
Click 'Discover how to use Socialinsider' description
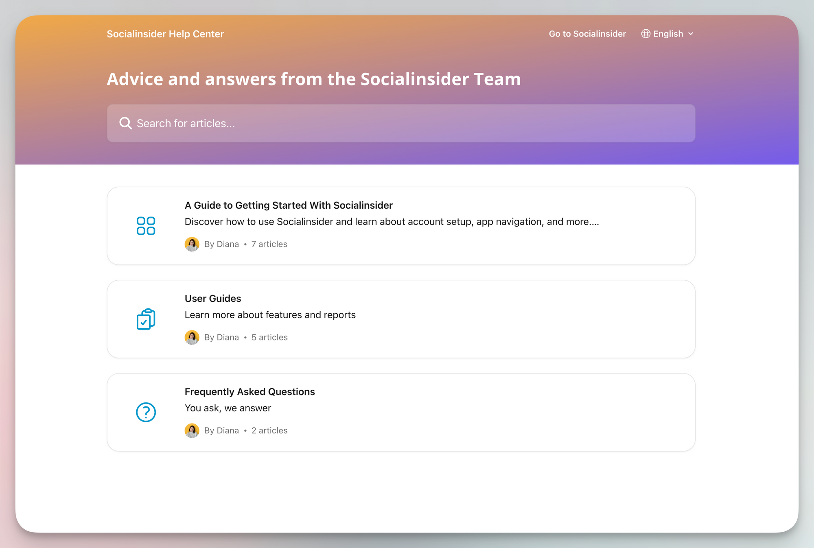pos(392,222)
